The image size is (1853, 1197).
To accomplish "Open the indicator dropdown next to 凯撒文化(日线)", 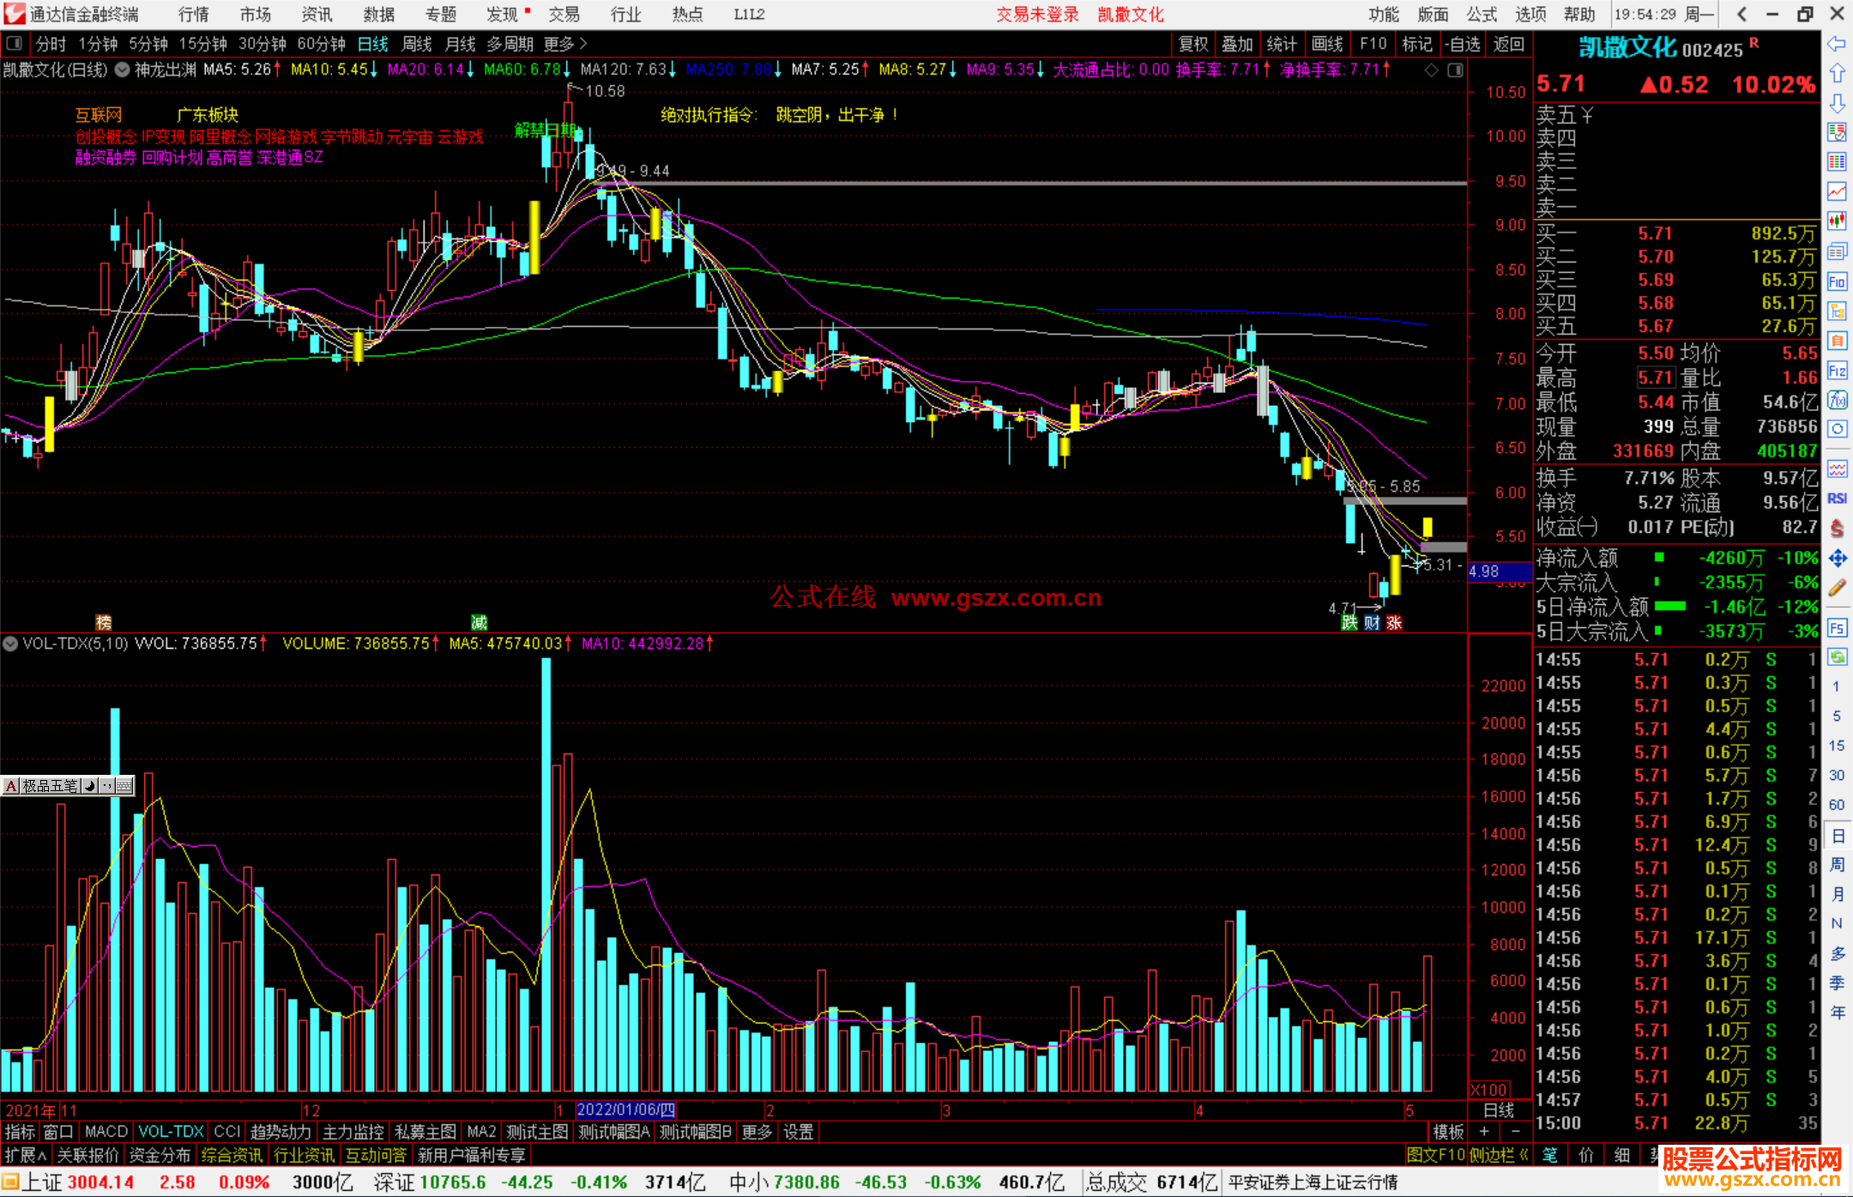I will coord(123,70).
